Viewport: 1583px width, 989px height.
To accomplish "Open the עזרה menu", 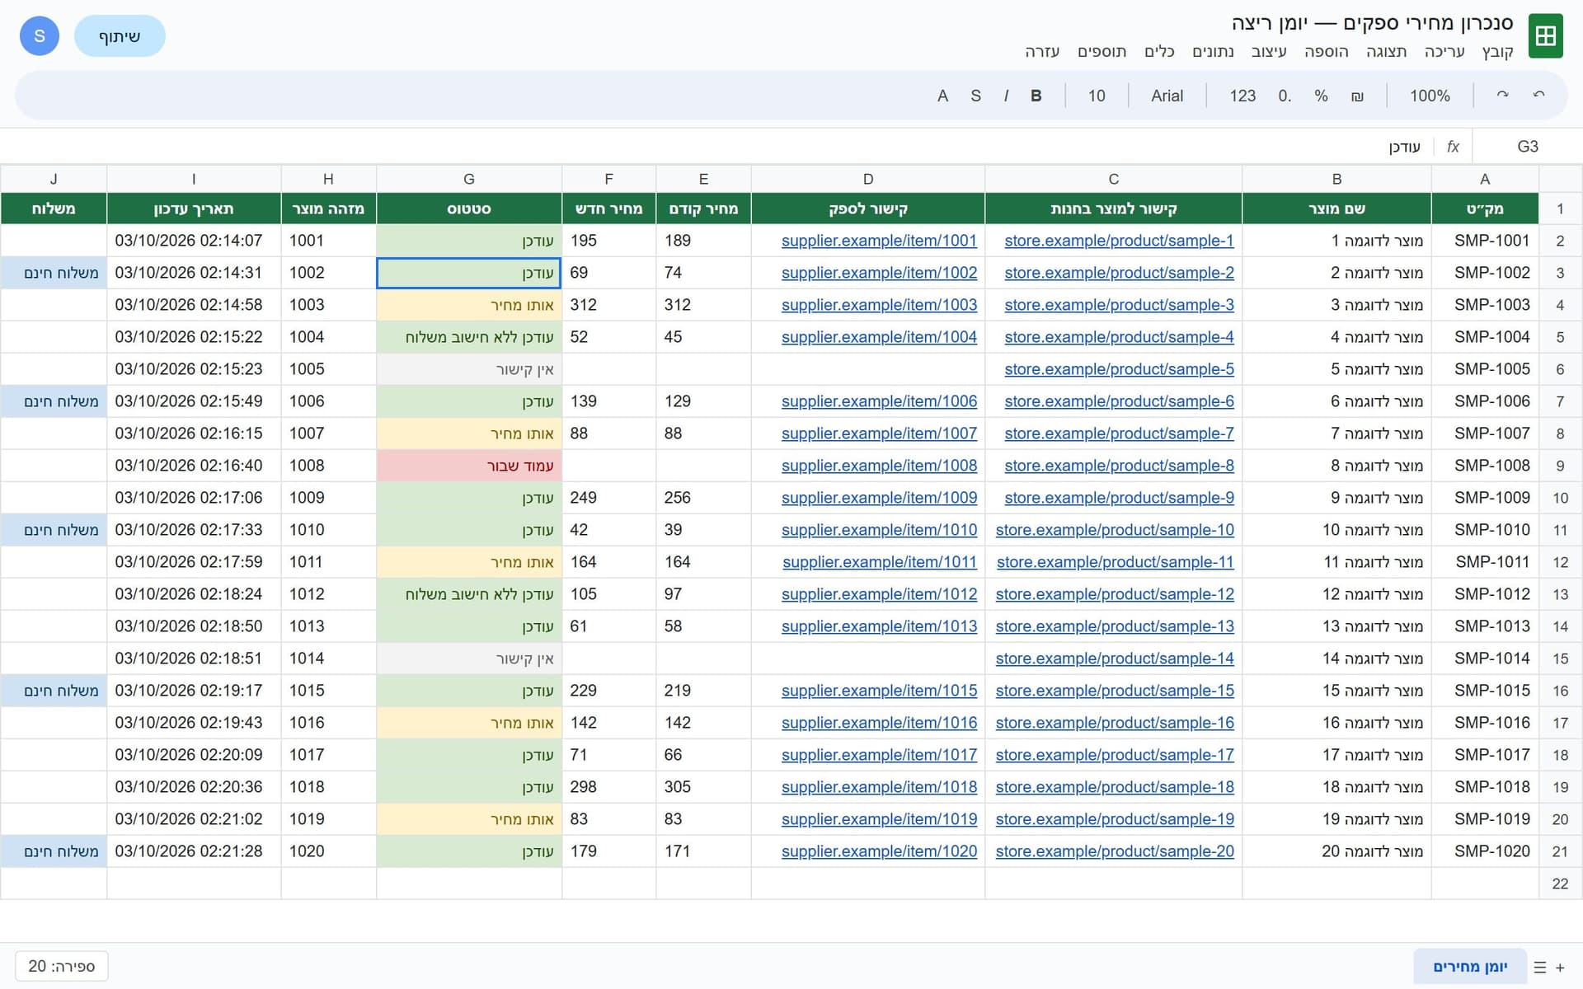I will click(x=1042, y=52).
